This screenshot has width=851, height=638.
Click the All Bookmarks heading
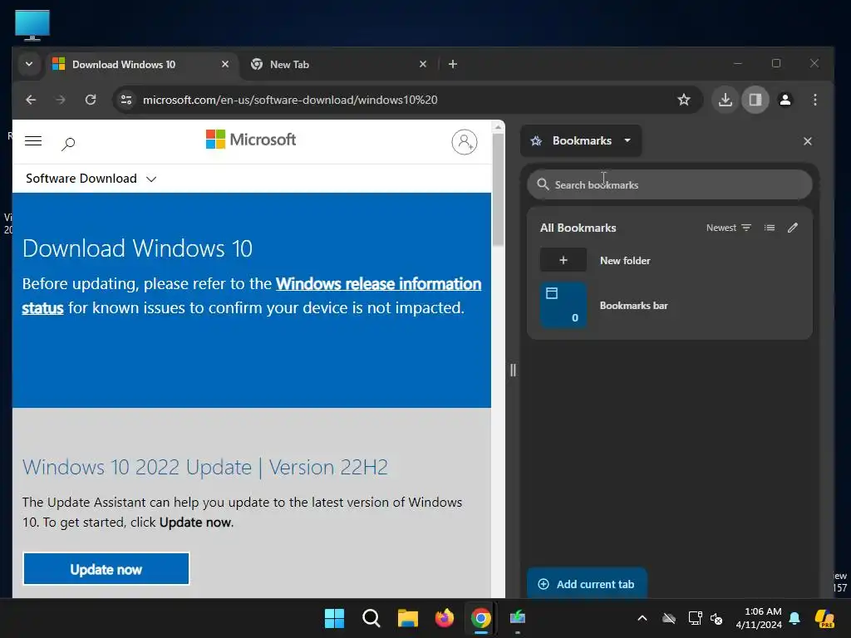pyautogui.click(x=578, y=228)
